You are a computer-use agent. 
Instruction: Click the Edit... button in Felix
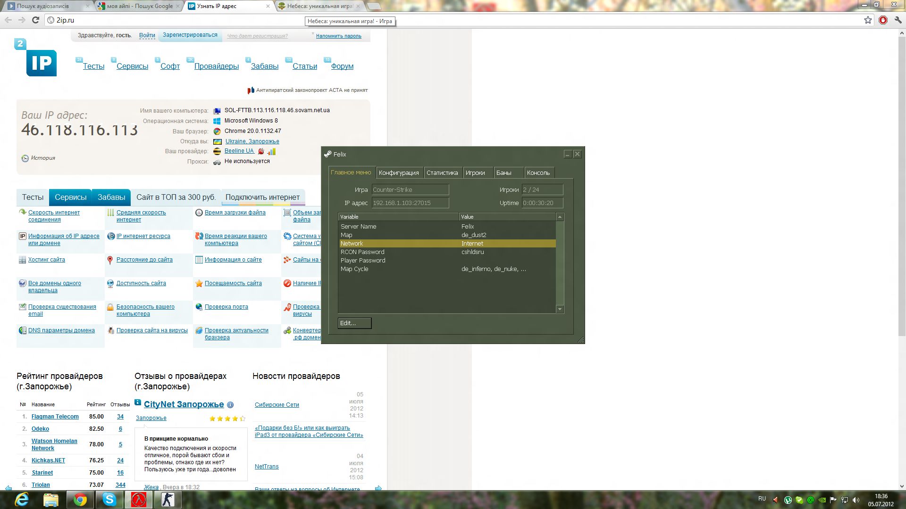354,323
